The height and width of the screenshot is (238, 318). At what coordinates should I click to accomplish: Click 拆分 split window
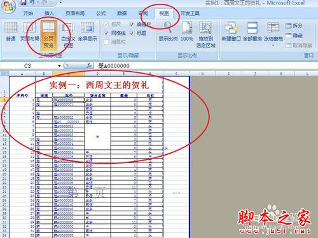294,25
